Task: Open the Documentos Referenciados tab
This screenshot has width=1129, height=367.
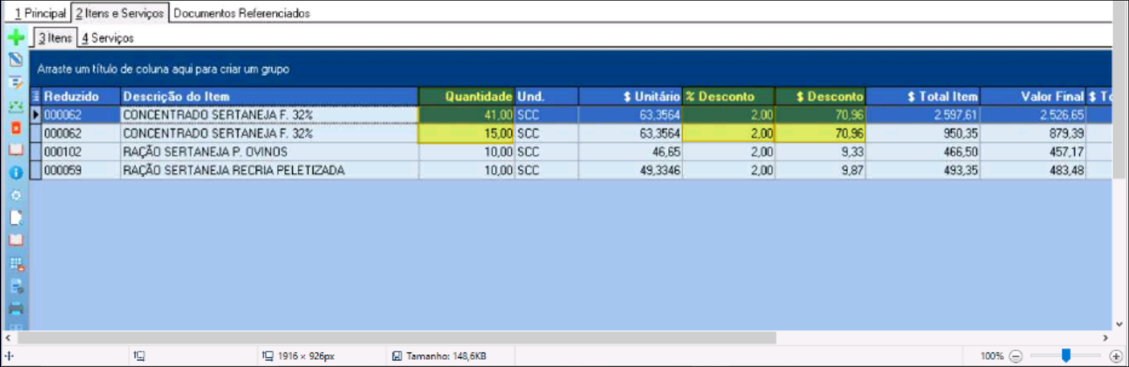Action: [x=242, y=13]
